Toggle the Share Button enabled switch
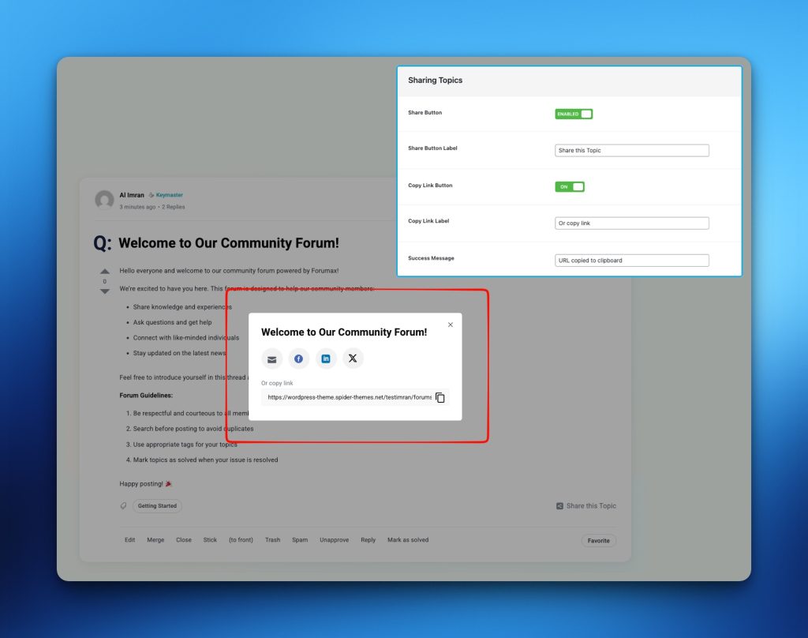The image size is (808, 638). pos(574,114)
